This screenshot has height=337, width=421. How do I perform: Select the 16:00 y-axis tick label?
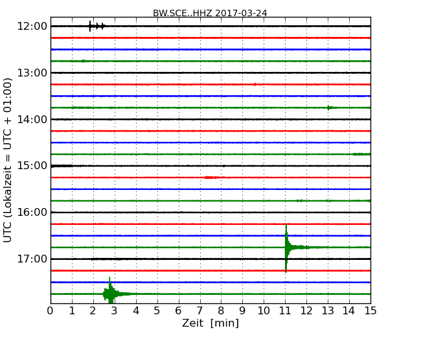pyautogui.click(x=32, y=213)
